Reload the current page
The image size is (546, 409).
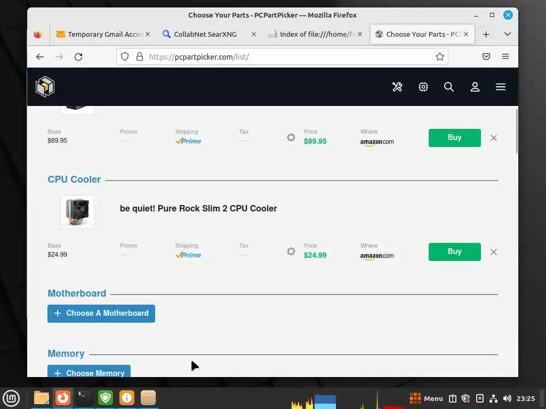coord(78,56)
